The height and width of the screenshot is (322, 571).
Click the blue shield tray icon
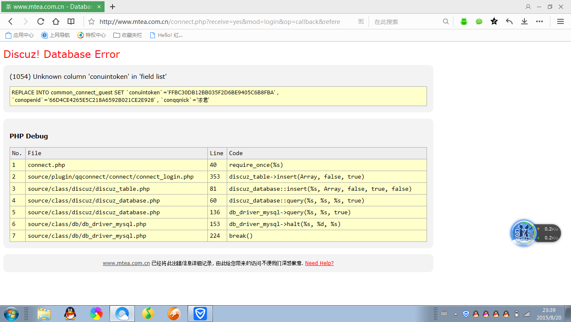tap(466, 314)
